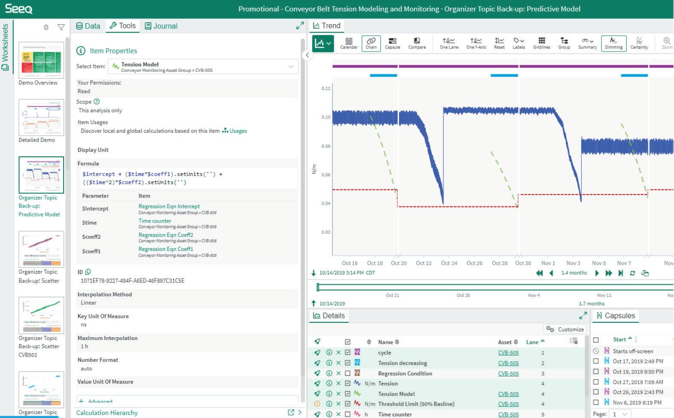Open the Usages link

pyautogui.click(x=235, y=131)
